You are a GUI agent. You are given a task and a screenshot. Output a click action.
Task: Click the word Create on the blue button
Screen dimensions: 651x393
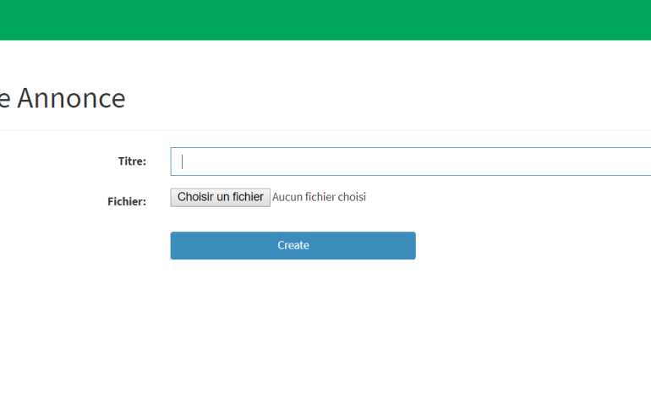pyautogui.click(x=293, y=245)
